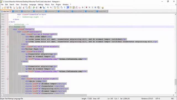Create a new file with New icon
The image size is (177, 100).
tap(2, 7)
